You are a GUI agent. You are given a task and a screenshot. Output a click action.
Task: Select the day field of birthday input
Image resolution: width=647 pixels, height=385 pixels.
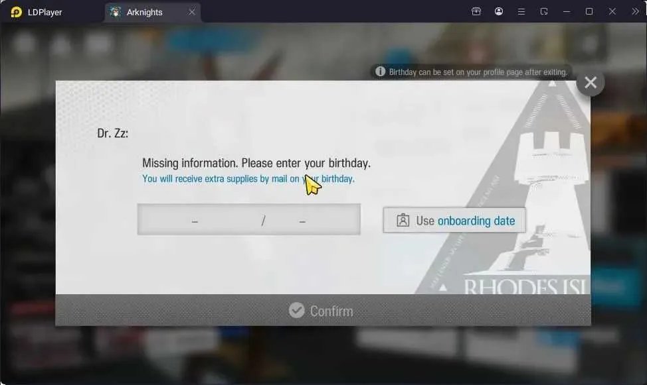pos(302,221)
